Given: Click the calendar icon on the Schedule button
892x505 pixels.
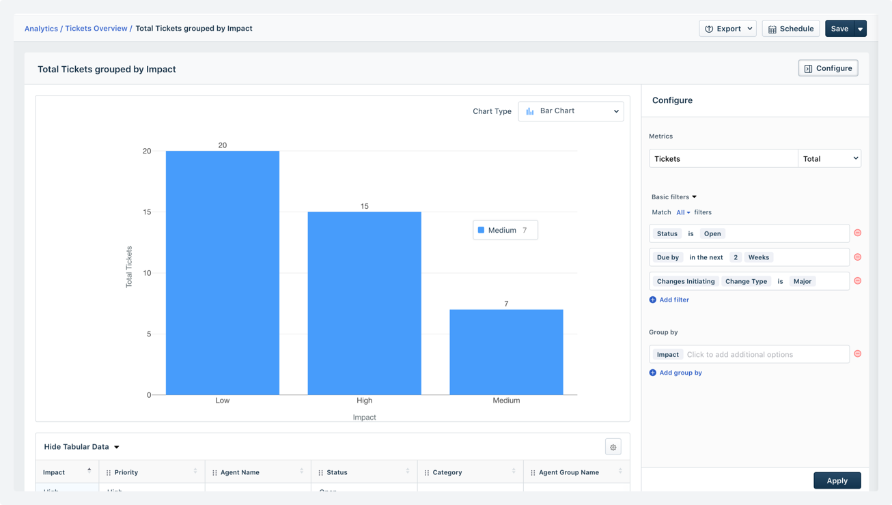Looking at the screenshot, I should 772,28.
